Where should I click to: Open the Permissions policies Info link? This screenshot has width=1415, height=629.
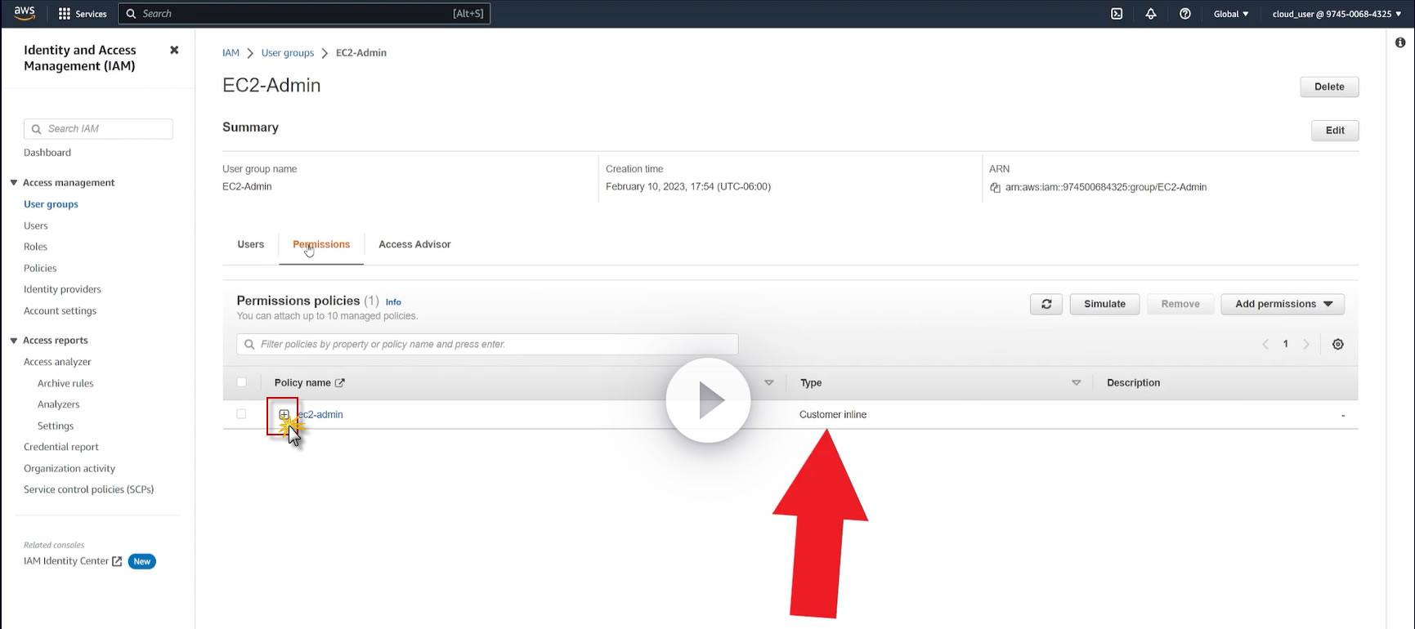coord(393,301)
